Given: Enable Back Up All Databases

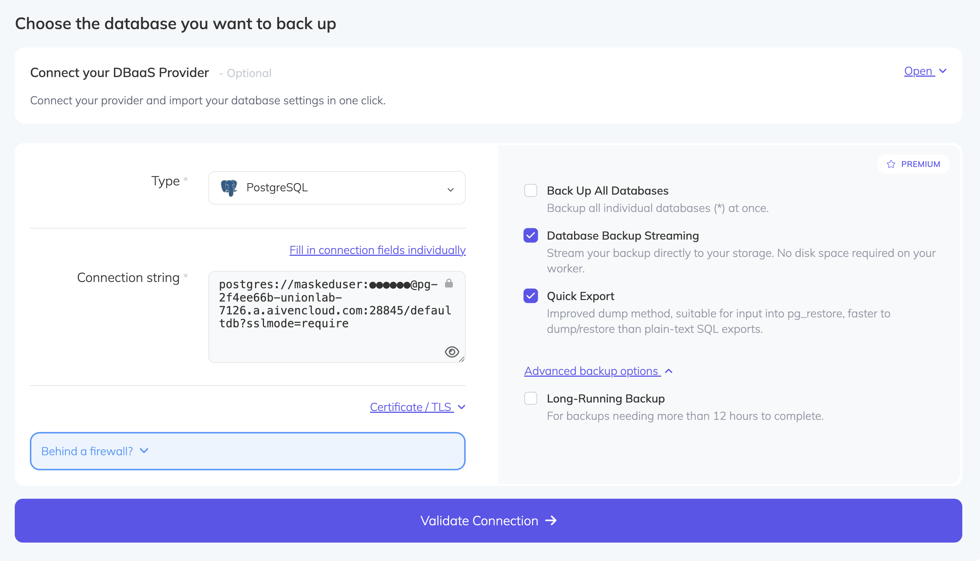Looking at the screenshot, I should [x=531, y=190].
